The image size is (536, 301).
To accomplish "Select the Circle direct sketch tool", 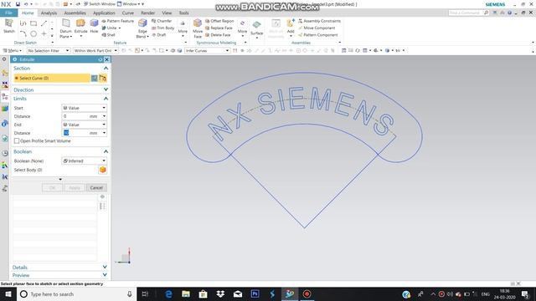I will coord(33,33).
